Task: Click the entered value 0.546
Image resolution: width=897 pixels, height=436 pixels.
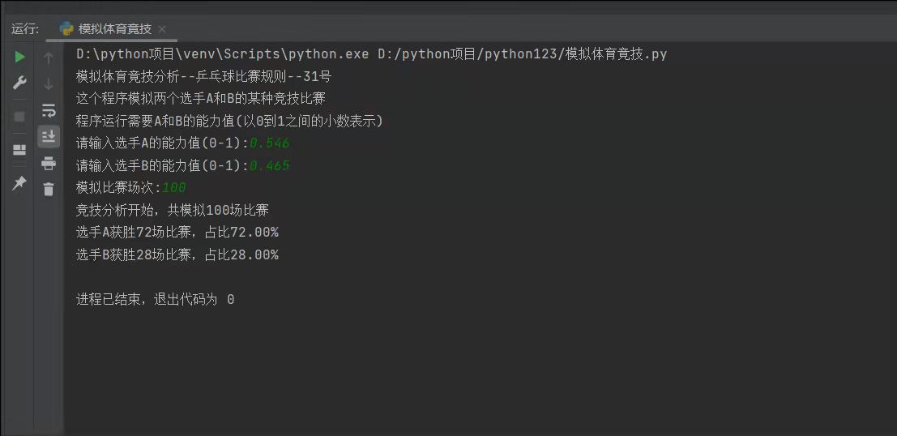Action: [269, 143]
